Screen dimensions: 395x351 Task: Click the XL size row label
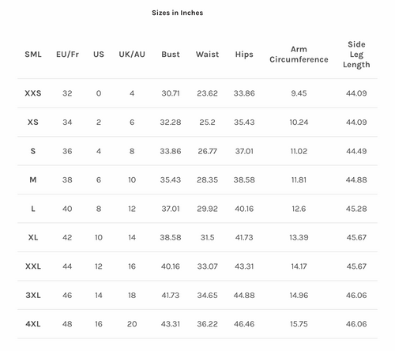33,238
